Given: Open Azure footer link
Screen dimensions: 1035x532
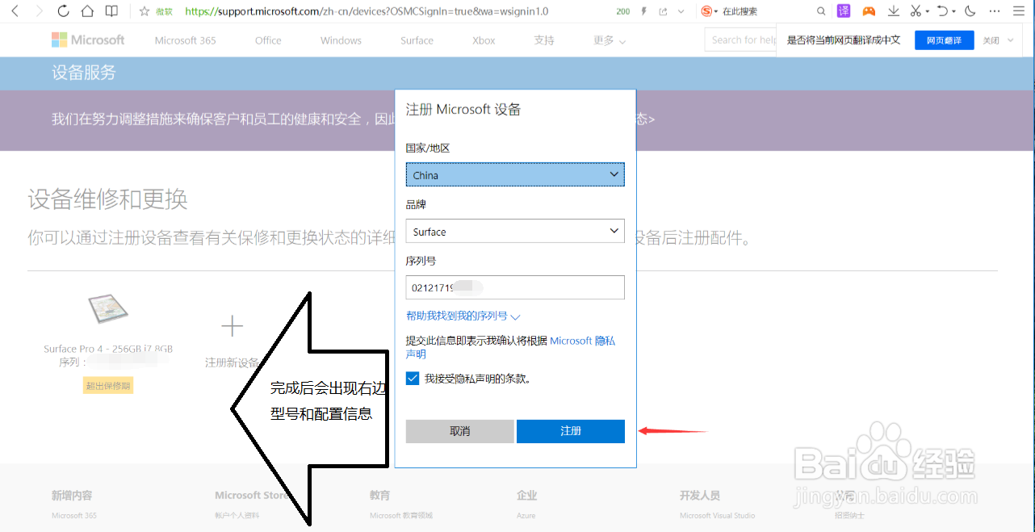Looking at the screenshot, I should click(x=526, y=516).
